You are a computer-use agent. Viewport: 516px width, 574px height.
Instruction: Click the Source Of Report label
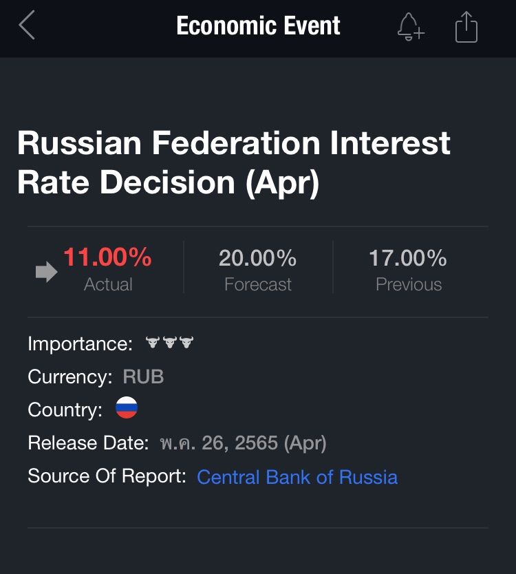[107, 476]
